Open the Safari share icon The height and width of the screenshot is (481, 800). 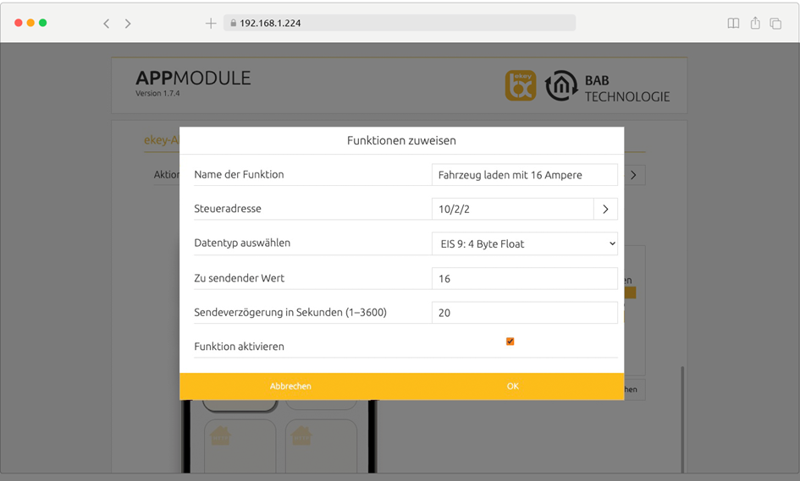pos(755,23)
